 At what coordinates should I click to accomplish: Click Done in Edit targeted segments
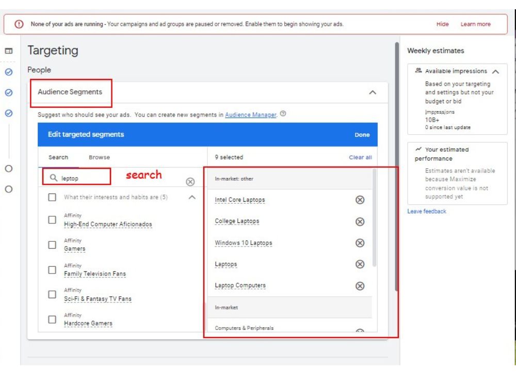click(362, 135)
